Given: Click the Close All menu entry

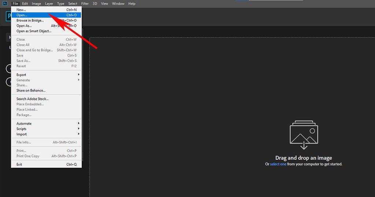Looking at the screenshot, I should point(47,45).
